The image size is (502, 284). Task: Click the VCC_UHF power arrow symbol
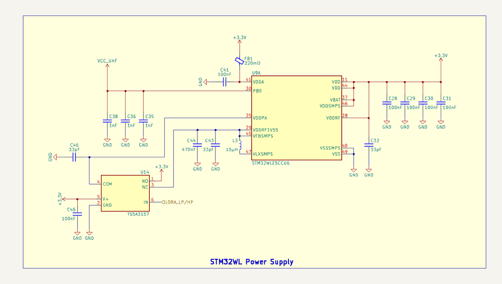coord(107,66)
